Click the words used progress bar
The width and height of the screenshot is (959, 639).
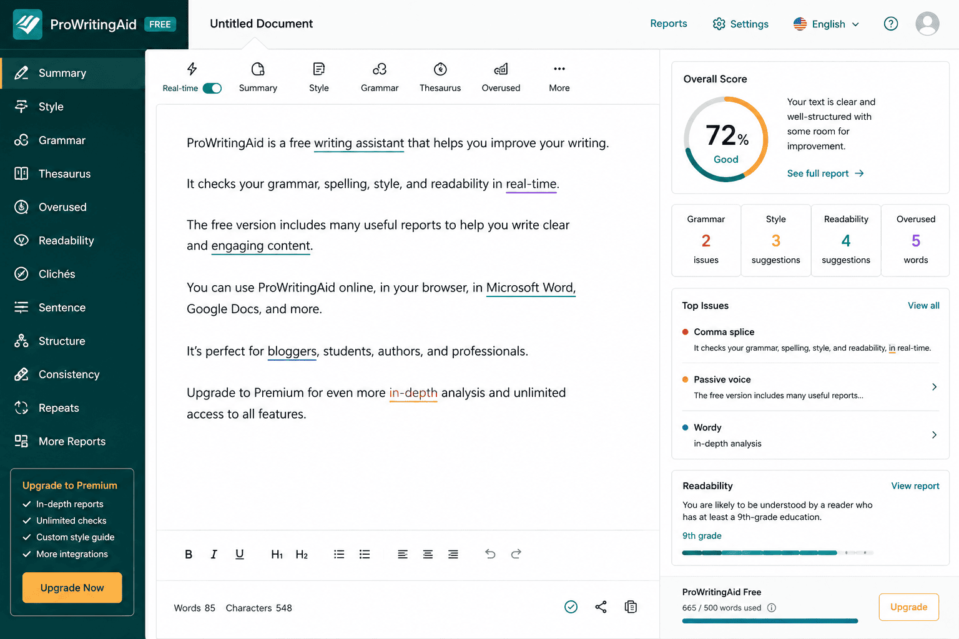point(770,621)
